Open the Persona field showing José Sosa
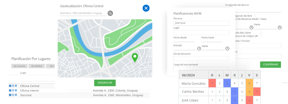 201,23
